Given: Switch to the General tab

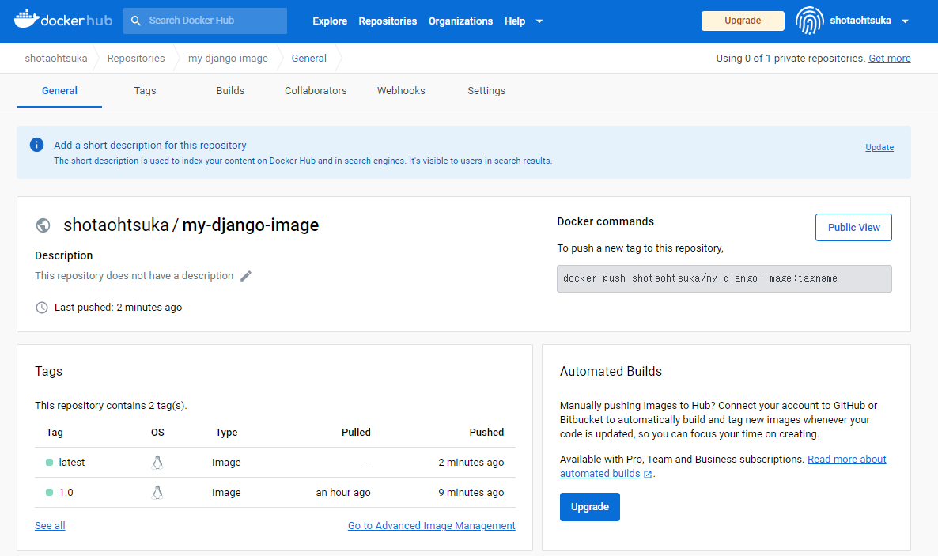Looking at the screenshot, I should coord(59,91).
